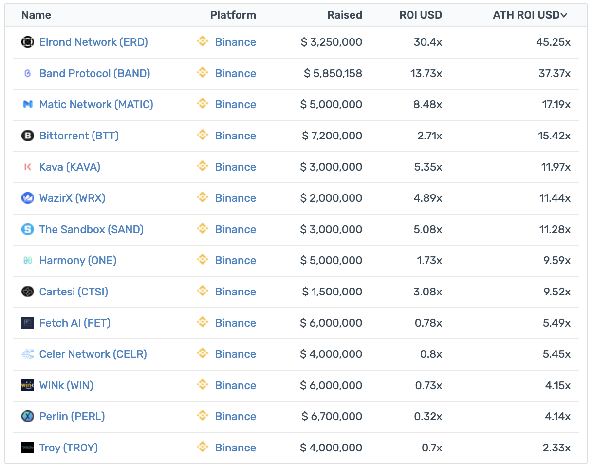Click the Band Protocol token logo
This screenshot has height=469, width=593.
[x=28, y=73]
